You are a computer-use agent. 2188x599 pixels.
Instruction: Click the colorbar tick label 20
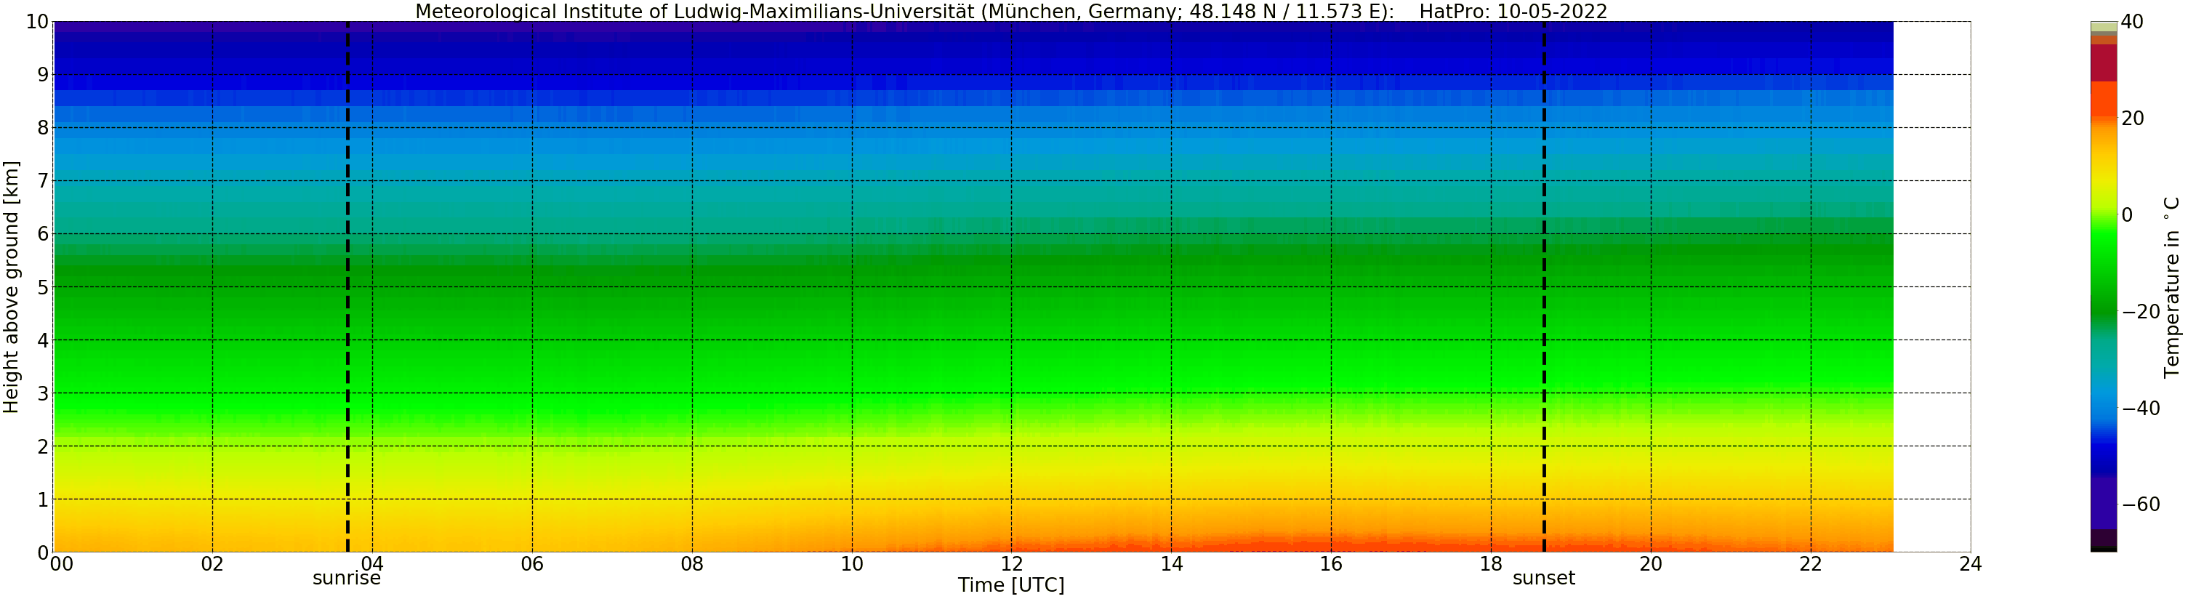coord(2133,118)
